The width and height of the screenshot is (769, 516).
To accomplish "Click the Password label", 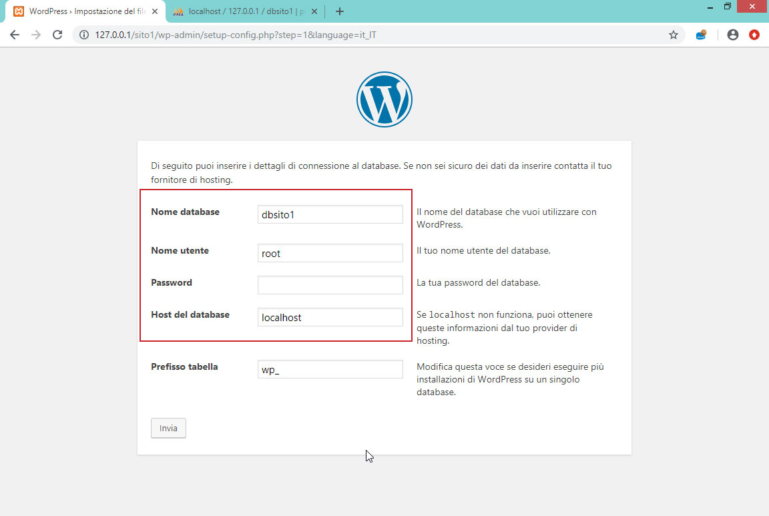I will pos(172,282).
